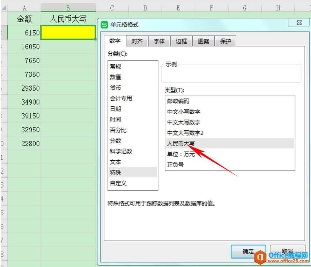Confirm with the 确定 button

pyautogui.click(x=248, y=251)
